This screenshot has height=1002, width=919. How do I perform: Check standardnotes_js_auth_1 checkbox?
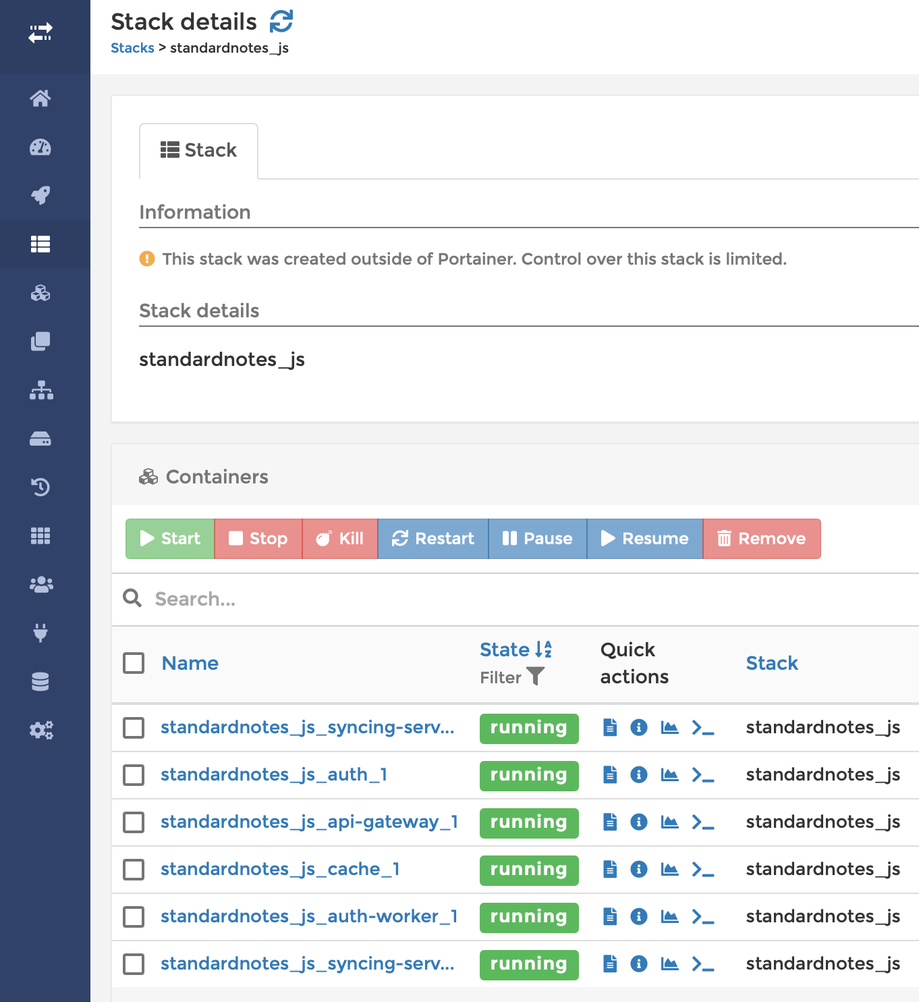(x=134, y=775)
